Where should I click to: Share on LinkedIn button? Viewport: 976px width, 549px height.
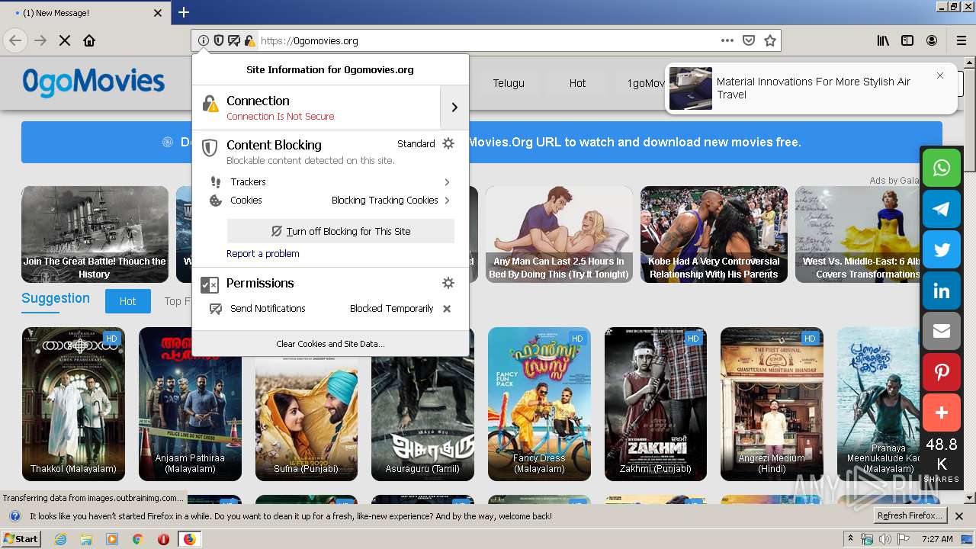(942, 291)
